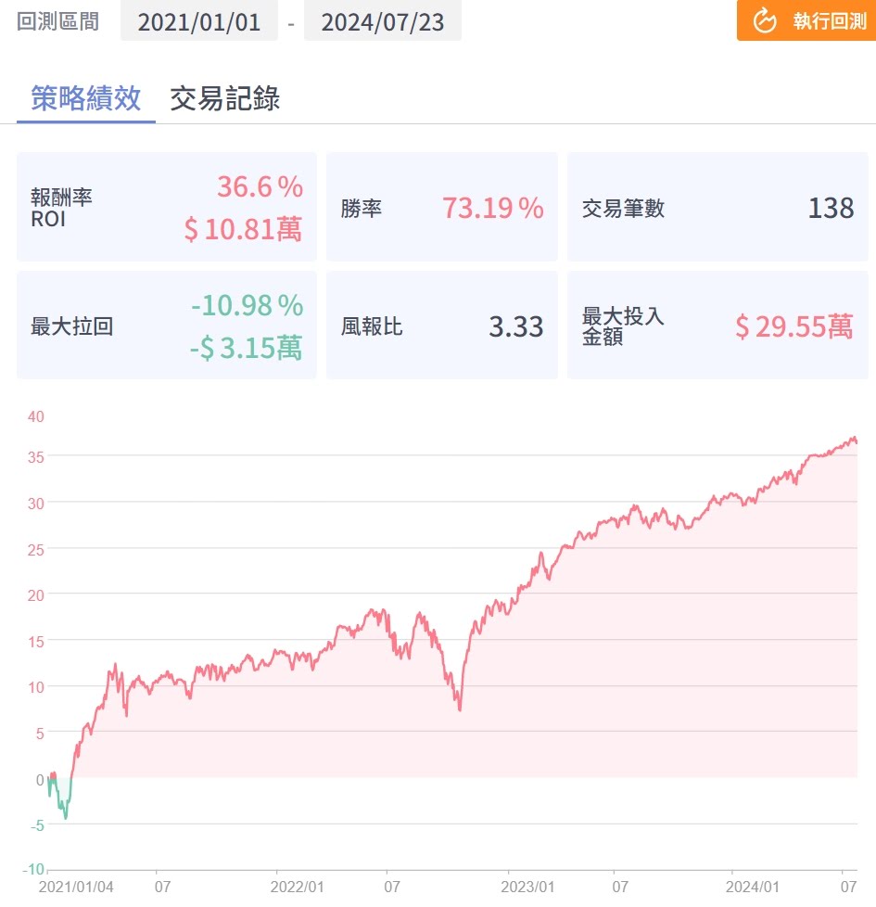Screen dimensions: 876x907
Task: Click the 40 label on y-axis
Action: pos(36,416)
